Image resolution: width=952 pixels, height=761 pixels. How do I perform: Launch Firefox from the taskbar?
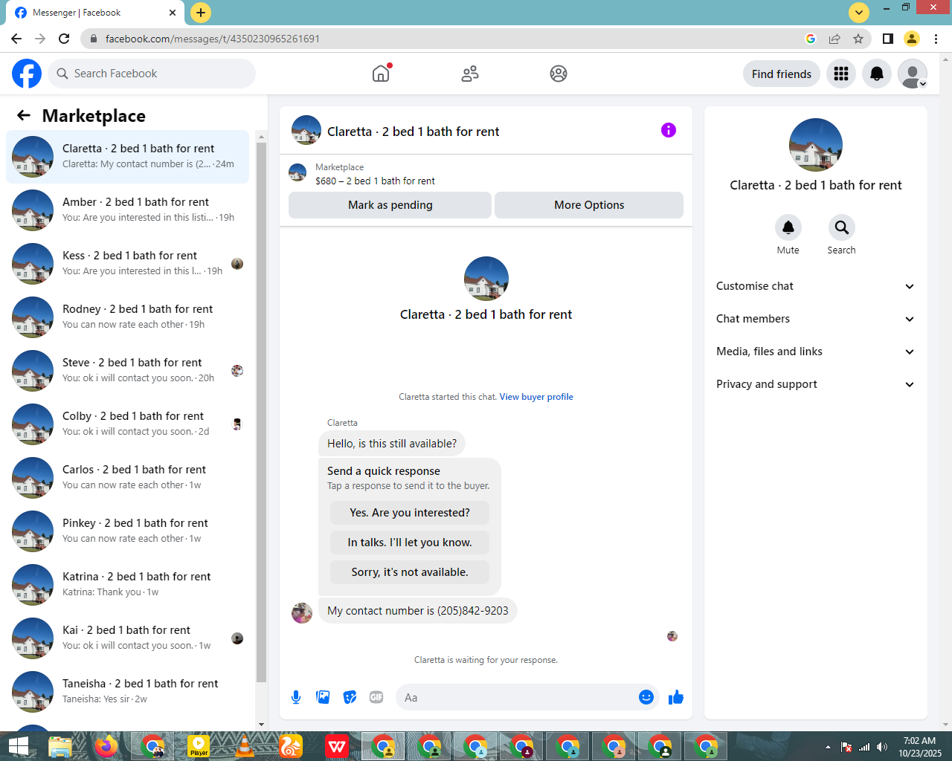[106, 746]
